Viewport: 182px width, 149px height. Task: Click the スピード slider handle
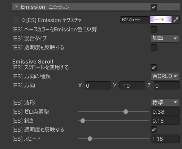tap(90, 139)
